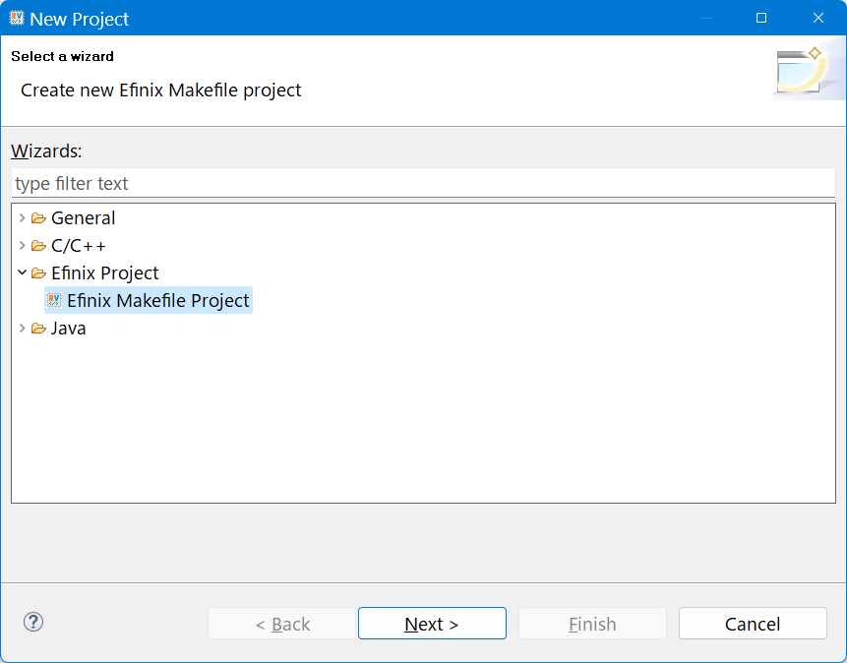The width and height of the screenshot is (847, 663).
Task: Expand the General category
Action: pyautogui.click(x=22, y=218)
